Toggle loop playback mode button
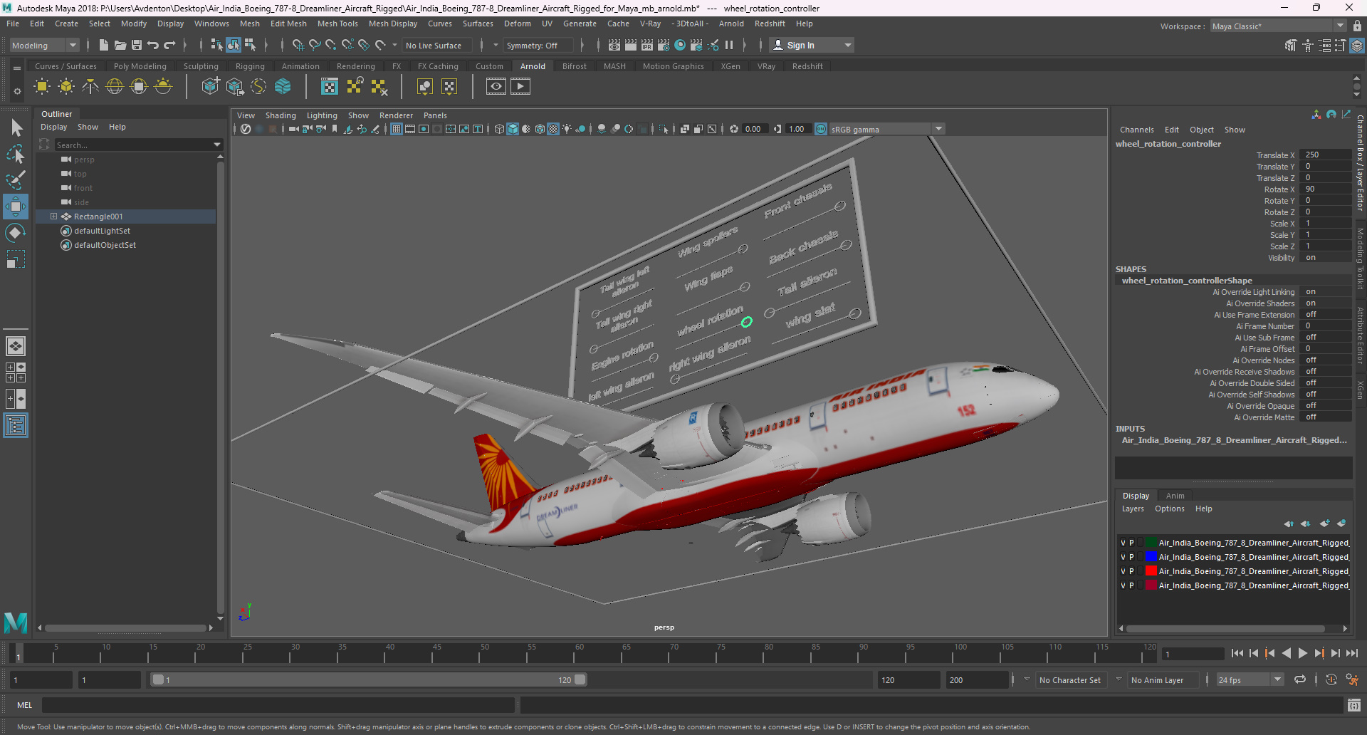Viewport: 1367px width, 735px height. point(1300,679)
